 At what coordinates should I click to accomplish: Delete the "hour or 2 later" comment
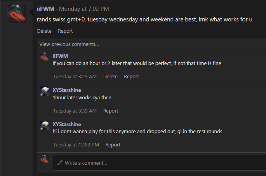pos(110,77)
